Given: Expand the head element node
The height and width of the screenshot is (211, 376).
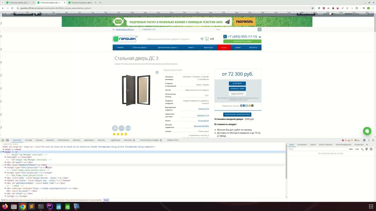Looking at the screenshot, I should [3, 149].
